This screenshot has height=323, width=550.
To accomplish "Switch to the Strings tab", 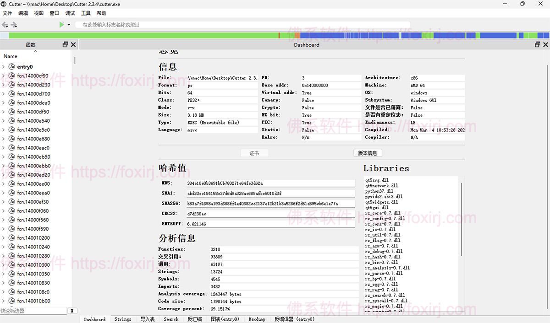I will [x=123, y=319].
